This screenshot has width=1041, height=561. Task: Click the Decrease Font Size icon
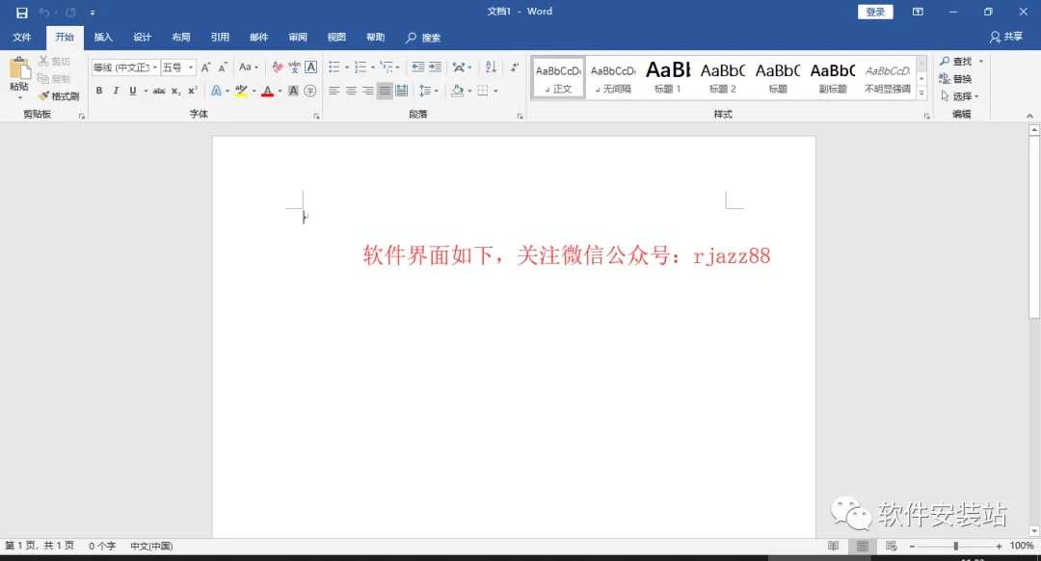click(x=223, y=67)
